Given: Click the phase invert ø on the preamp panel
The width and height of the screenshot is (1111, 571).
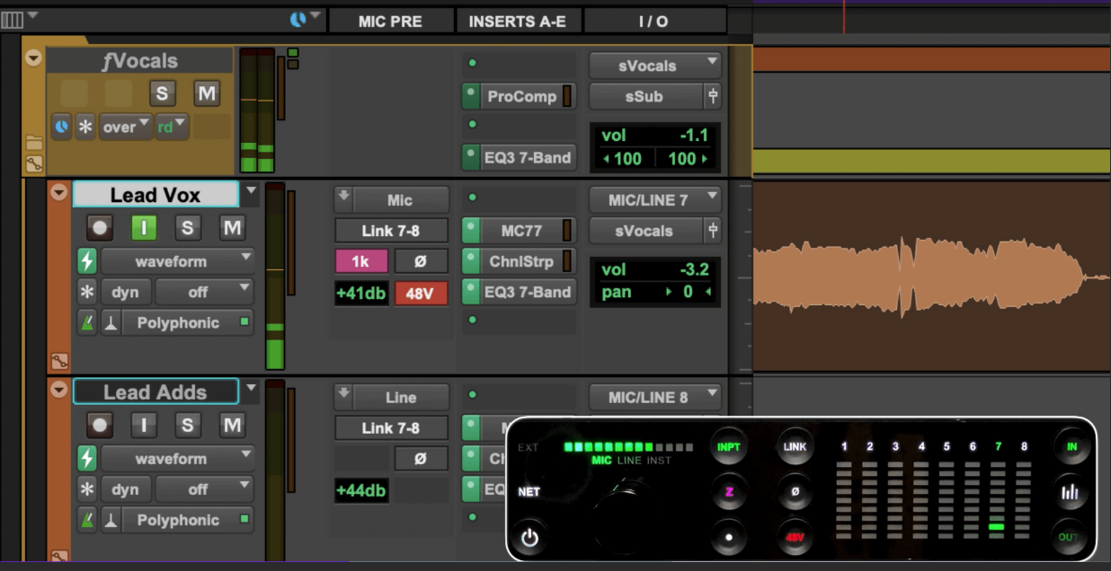Looking at the screenshot, I should click(795, 492).
